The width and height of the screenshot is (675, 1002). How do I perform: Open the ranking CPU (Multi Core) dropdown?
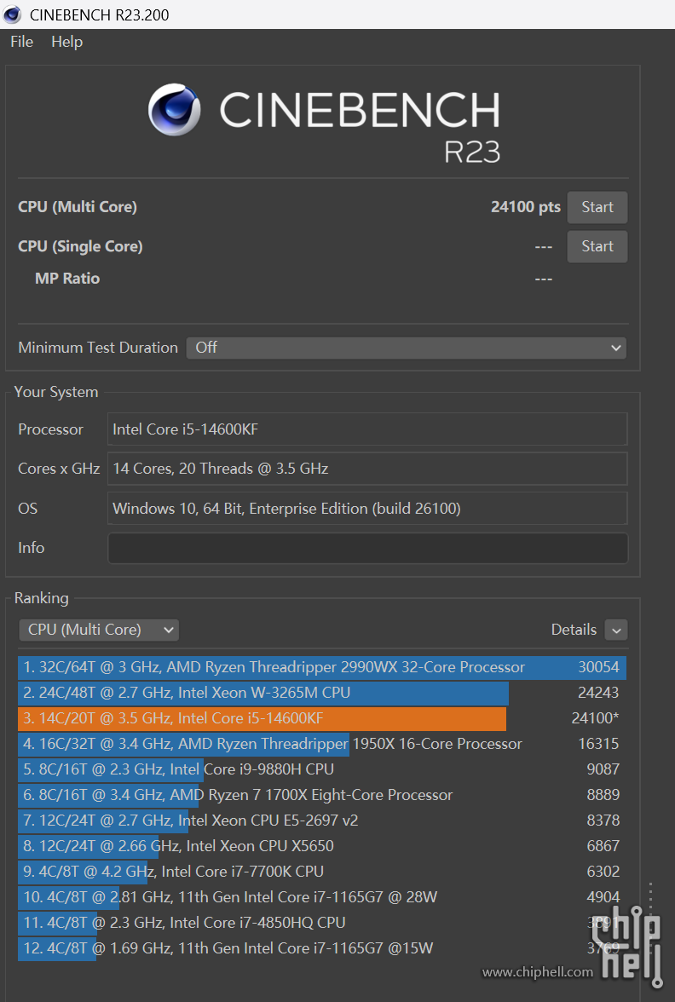[99, 630]
